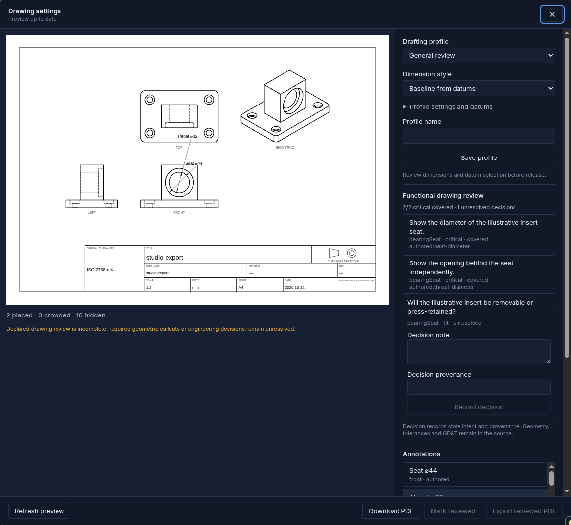Click the TOP view drawing
Viewport: 571px width, 525px height.
click(179, 116)
